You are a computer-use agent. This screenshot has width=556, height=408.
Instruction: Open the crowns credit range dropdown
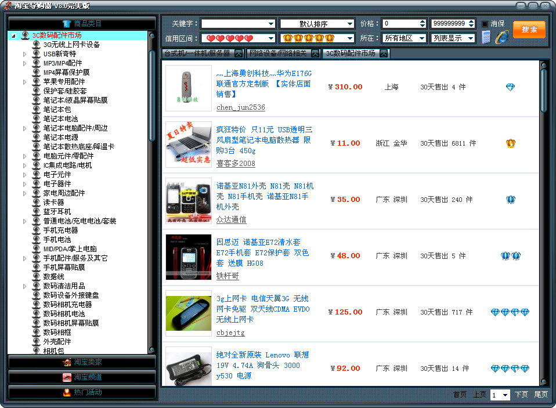pos(350,38)
